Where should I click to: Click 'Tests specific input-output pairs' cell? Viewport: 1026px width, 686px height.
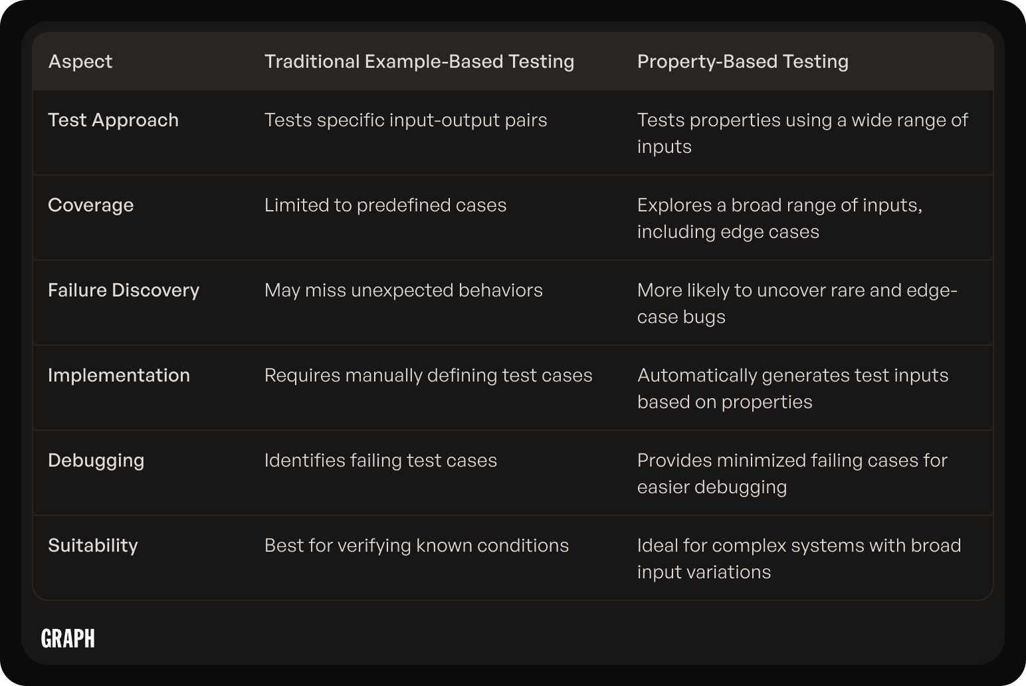406,120
